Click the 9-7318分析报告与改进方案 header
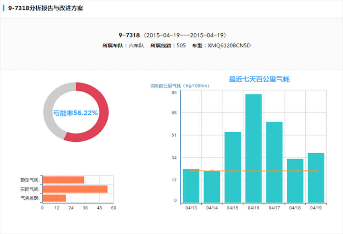This screenshot has width=343, height=234. [45, 8]
